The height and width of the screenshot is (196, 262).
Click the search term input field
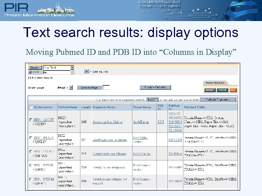[57, 73]
